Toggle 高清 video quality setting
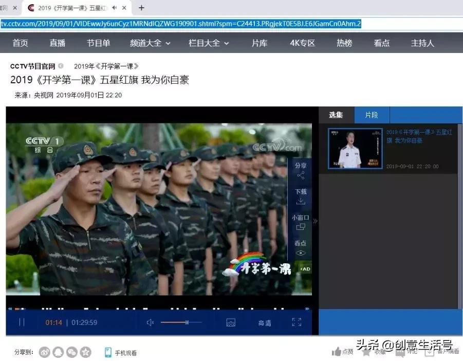463x361 pixels. click(264, 322)
